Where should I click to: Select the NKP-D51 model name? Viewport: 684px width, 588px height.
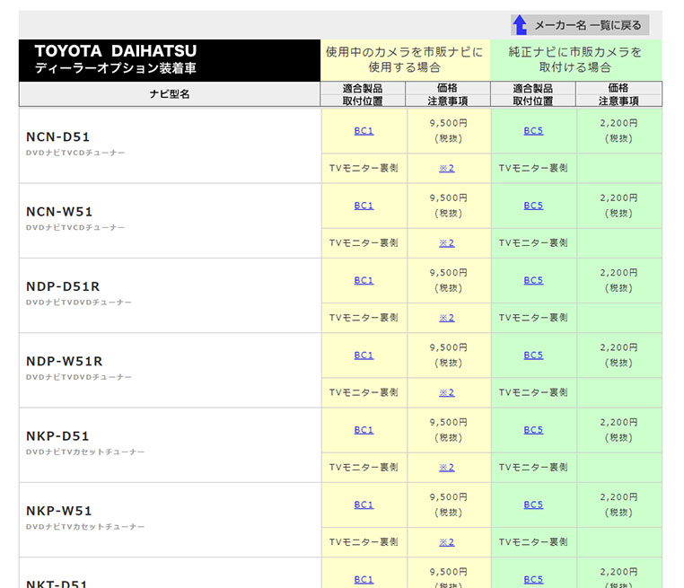coord(57,436)
